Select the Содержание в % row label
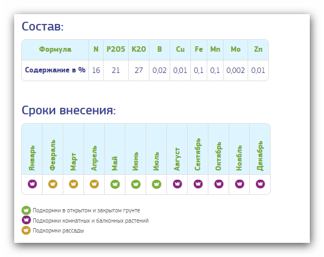Screen dimensions: 324x257 click(x=55, y=70)
